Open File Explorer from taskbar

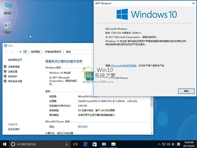click(114, 144)
